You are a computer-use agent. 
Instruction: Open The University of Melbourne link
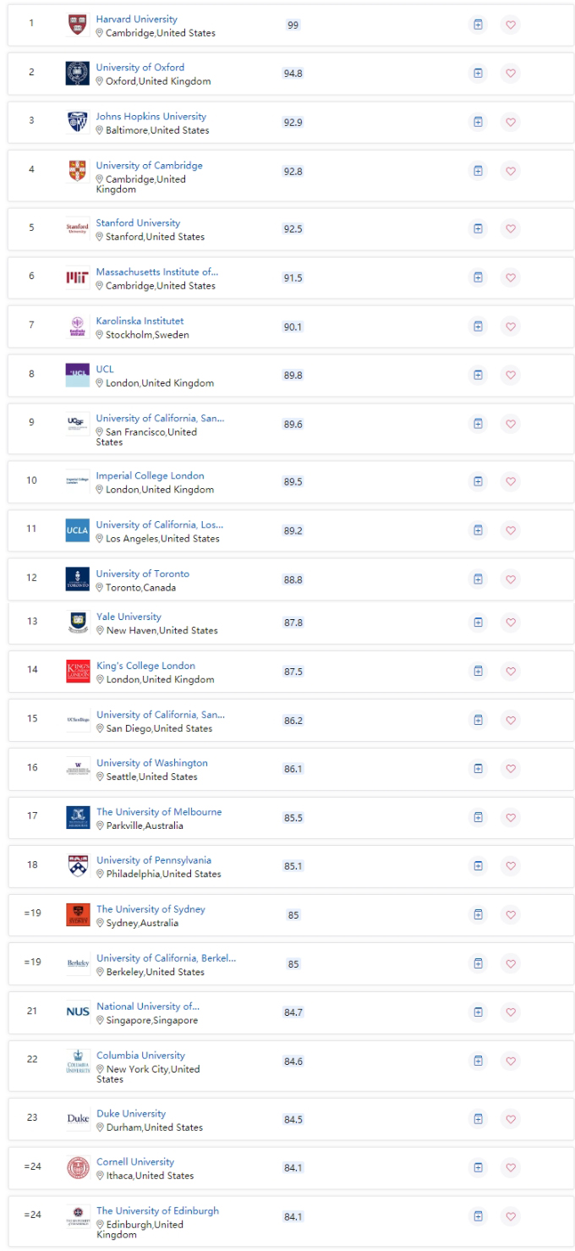click(x=159, y=812)
